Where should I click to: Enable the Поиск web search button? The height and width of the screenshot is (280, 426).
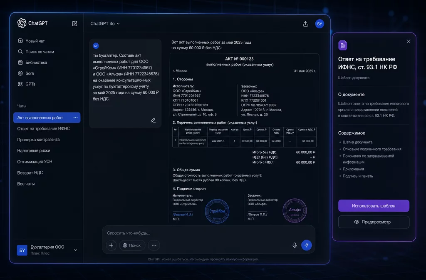[x=132, y=245]
